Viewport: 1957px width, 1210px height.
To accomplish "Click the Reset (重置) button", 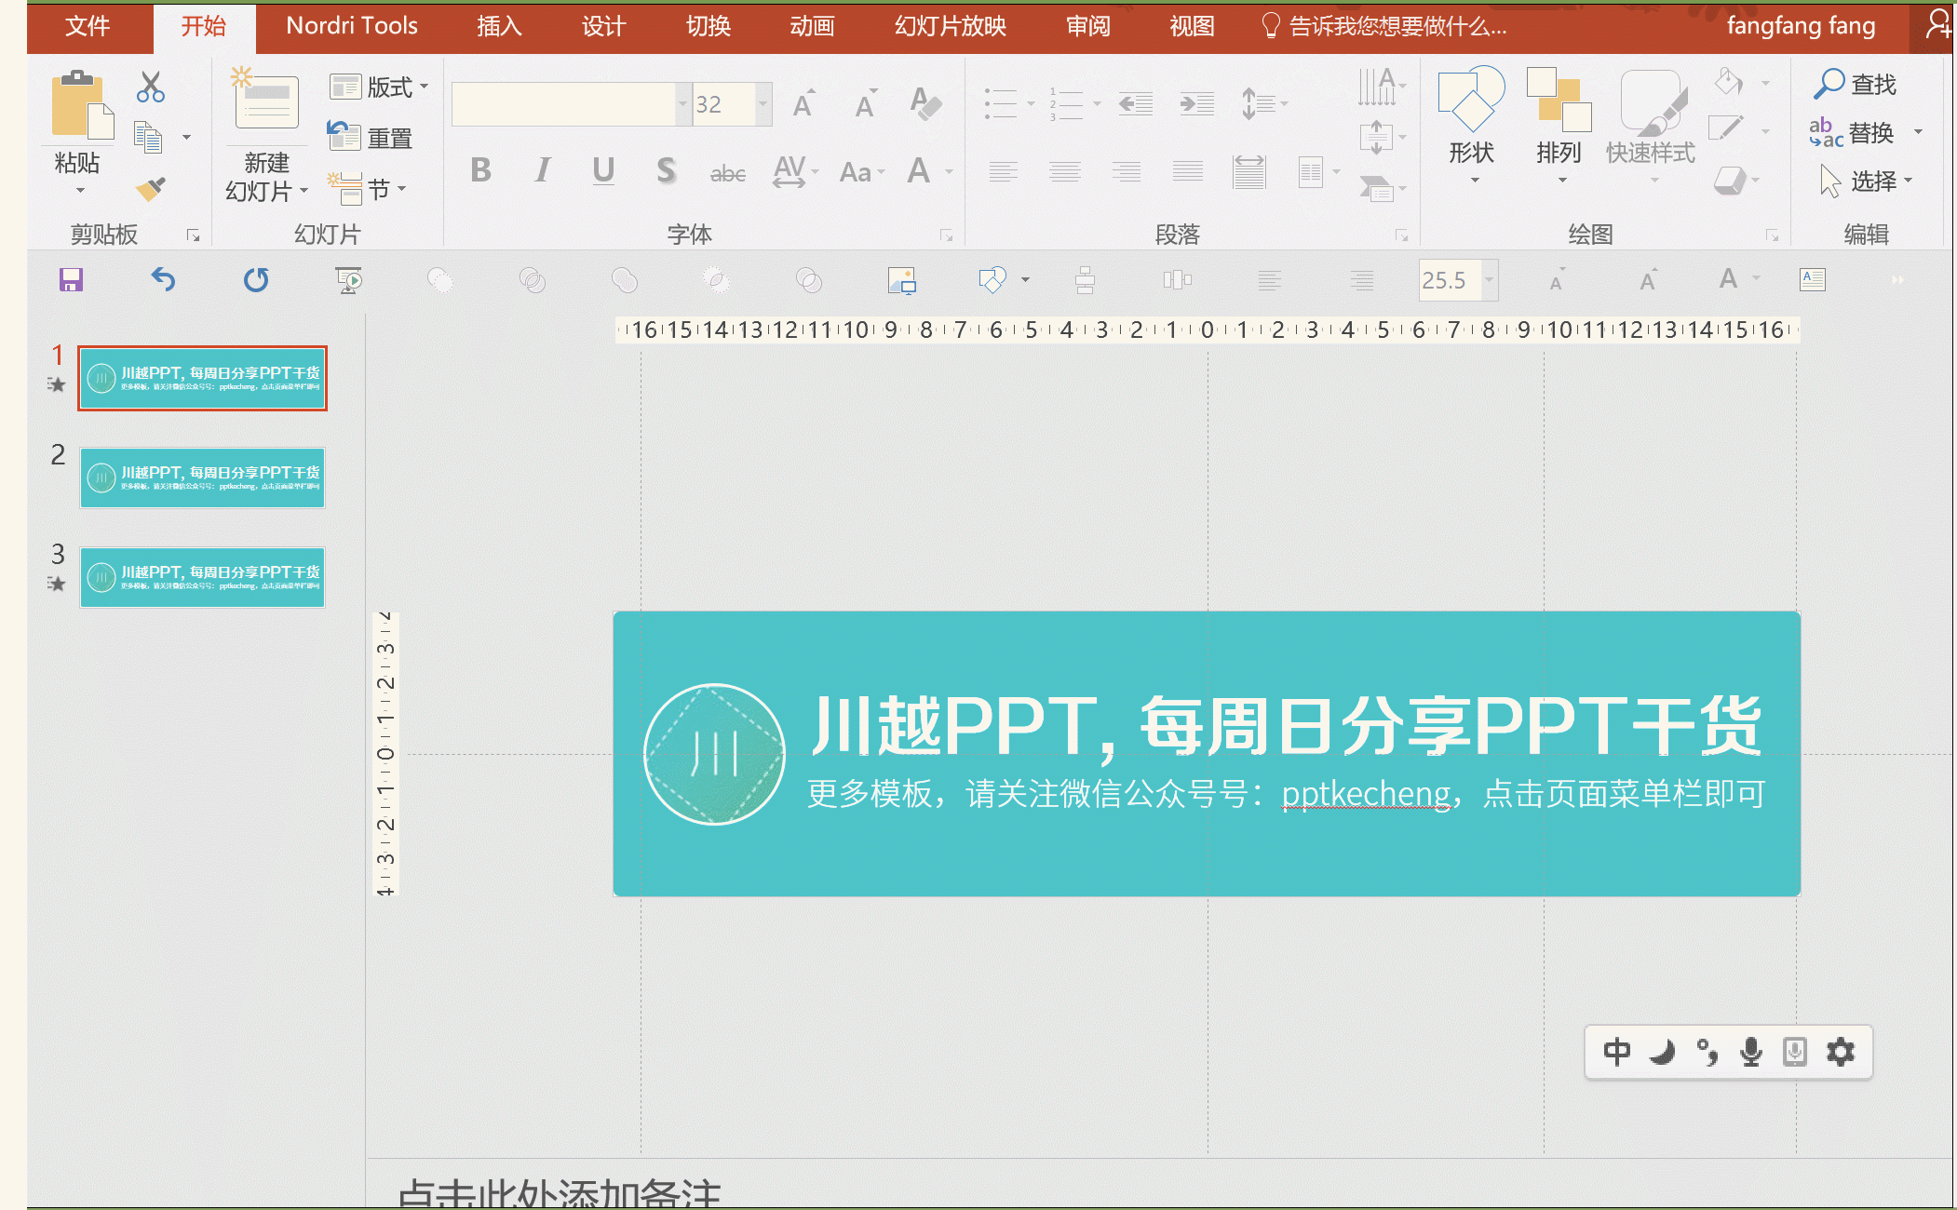I will (x=371, y=138).
